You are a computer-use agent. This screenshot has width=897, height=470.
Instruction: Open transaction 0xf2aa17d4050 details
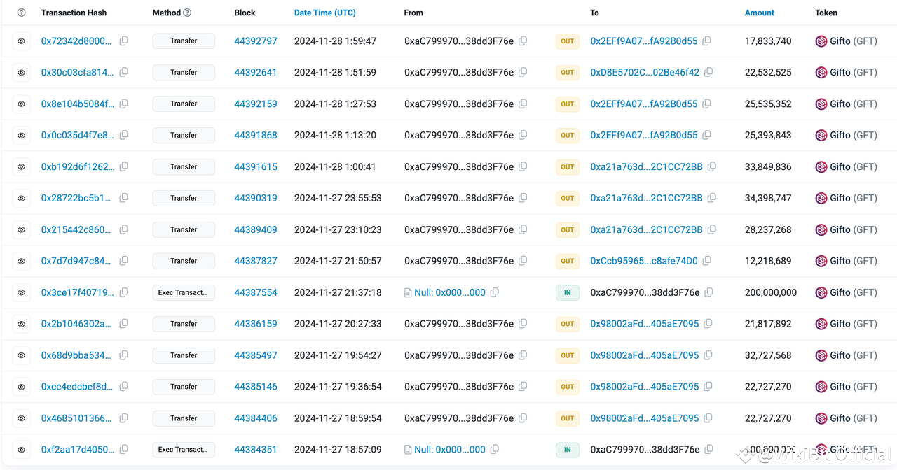(x=77, y=450)
